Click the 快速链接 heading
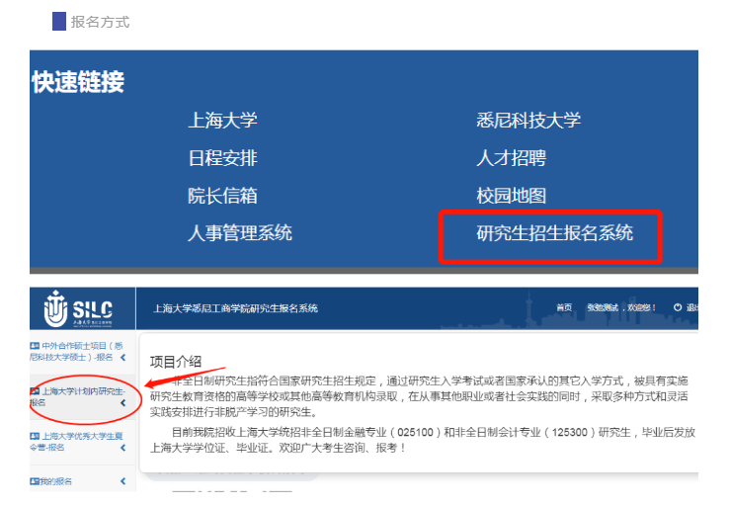 [x=78, y=82]
